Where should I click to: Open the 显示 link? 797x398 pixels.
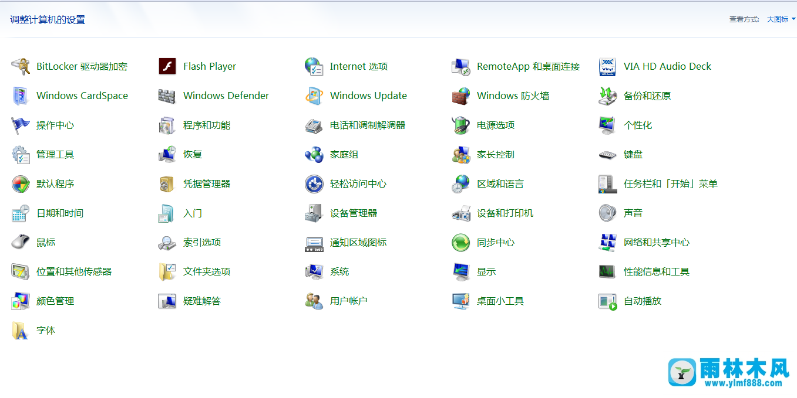(486, 272)
